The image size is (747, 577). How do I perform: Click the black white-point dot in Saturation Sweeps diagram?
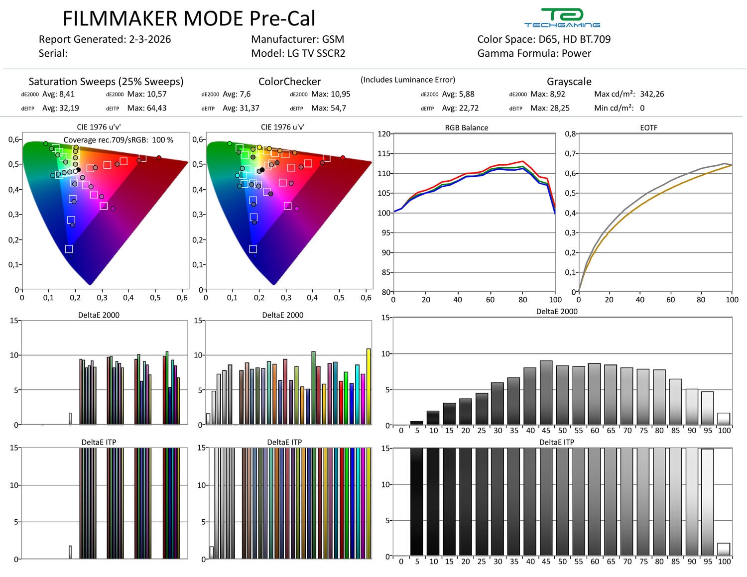click(x=78, y=170)
